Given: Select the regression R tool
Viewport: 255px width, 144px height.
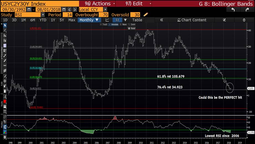Looking at the screenshot, I should tap(5, 50).
